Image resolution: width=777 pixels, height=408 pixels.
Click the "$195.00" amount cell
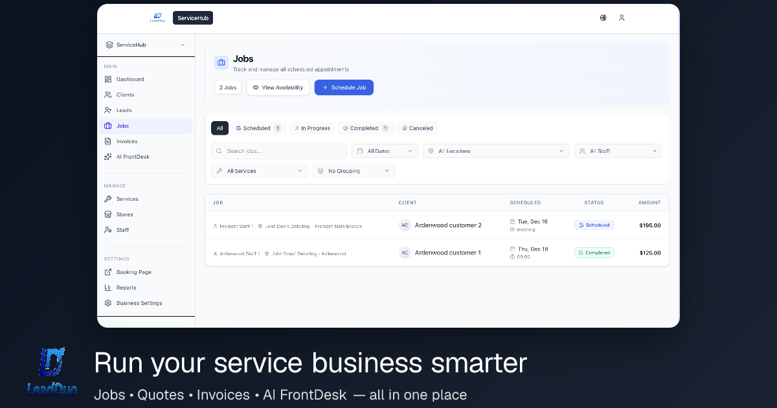pyautogui.click(x=650, y=225)
